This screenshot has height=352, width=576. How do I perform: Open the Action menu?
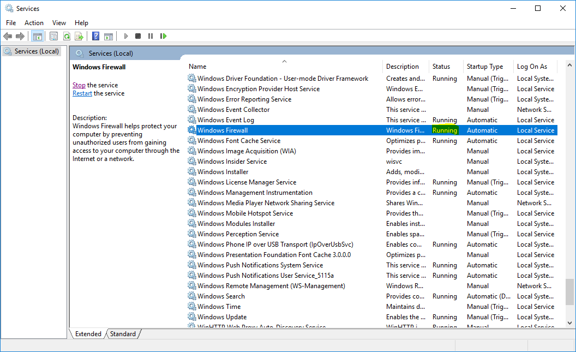click(x=34, y=23)
